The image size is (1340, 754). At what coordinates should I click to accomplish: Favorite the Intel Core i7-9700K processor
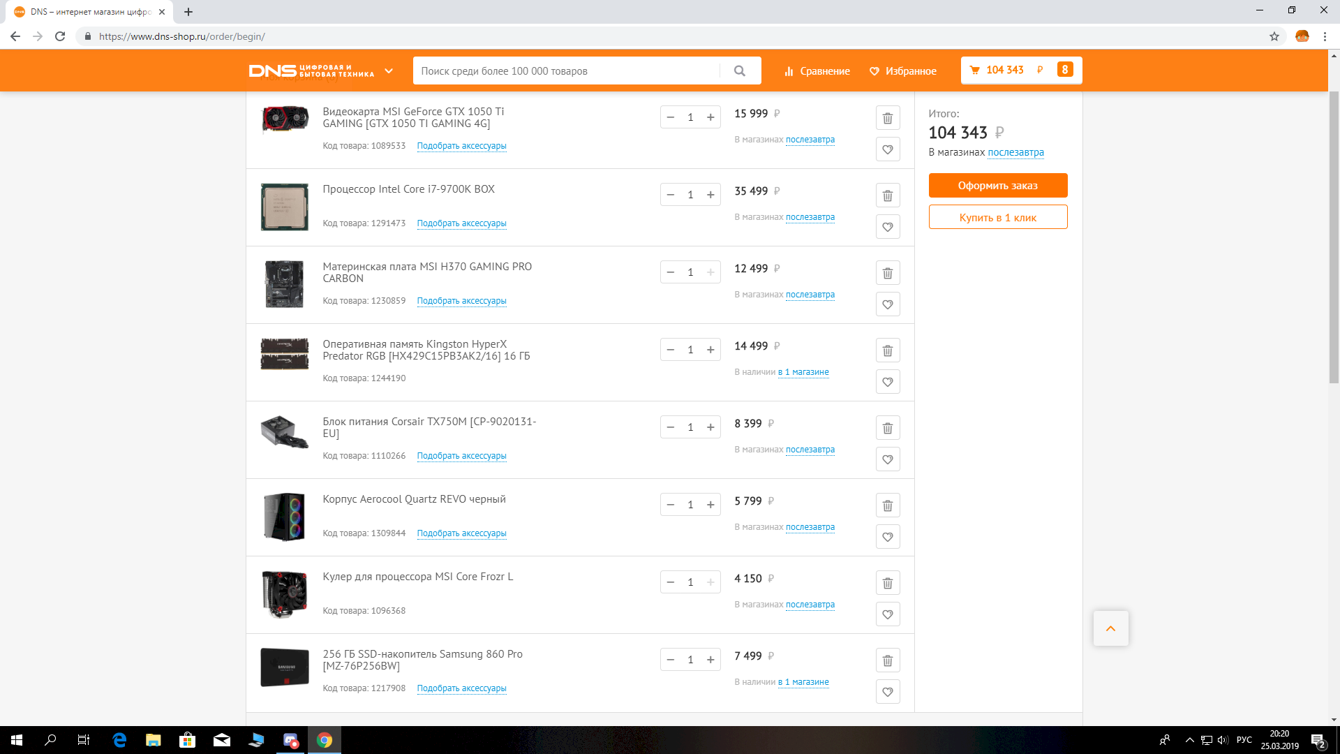pyautogui.click(x=888, y=227)
